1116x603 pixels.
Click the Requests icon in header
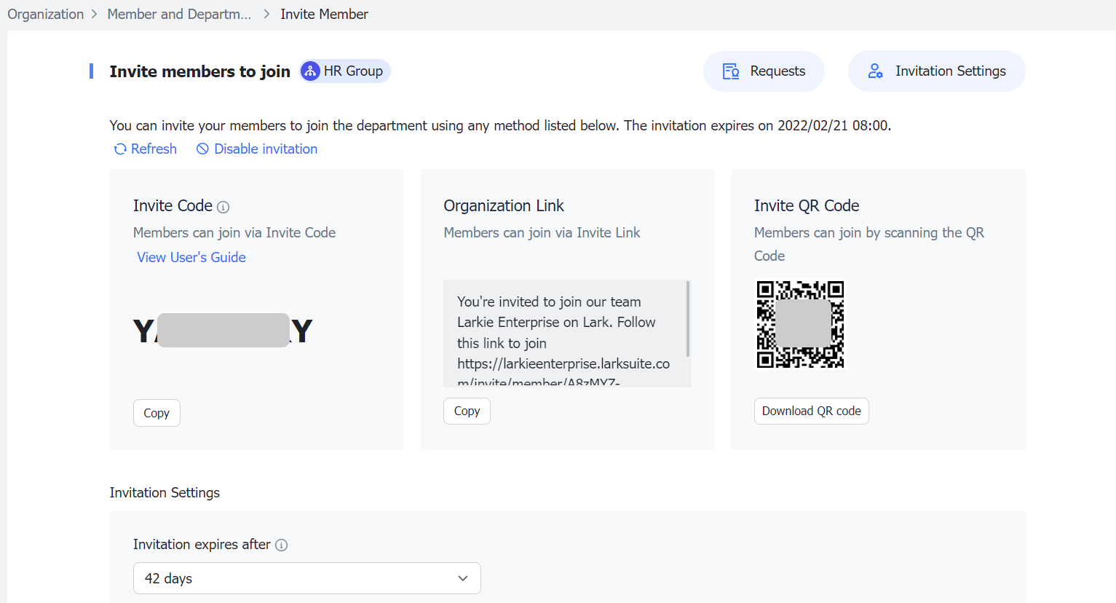[x=731, y=71]
